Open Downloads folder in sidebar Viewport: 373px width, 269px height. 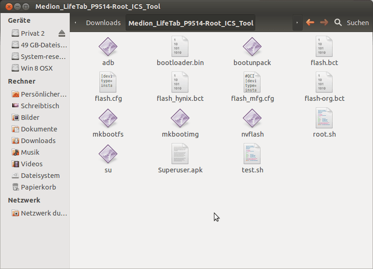[33, 141]
